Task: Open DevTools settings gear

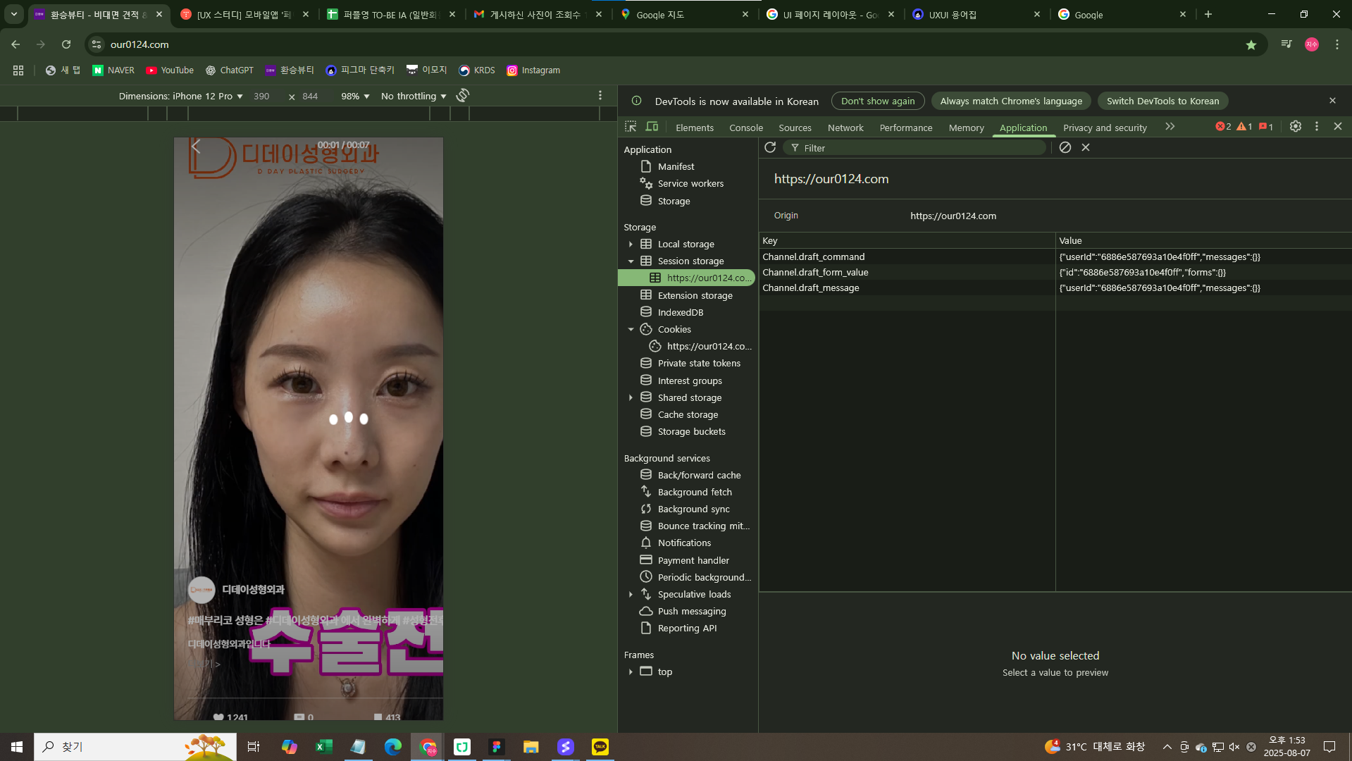Action: [1295, 127]
